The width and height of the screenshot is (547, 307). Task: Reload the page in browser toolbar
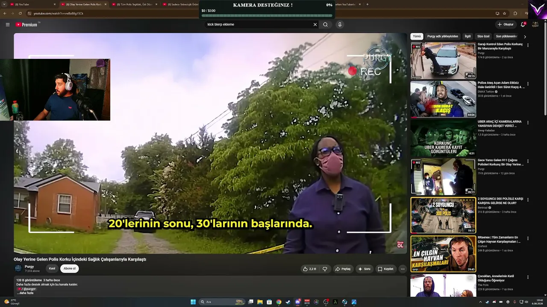point(20,13)
